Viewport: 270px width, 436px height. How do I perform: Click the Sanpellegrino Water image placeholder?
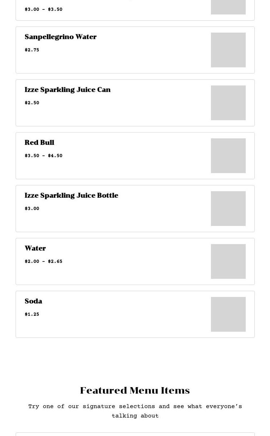pyautogui.click(x=228, y=50)
